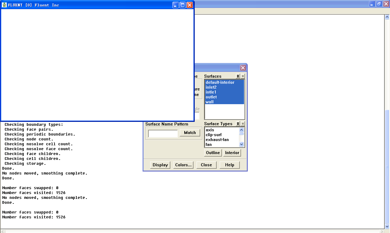The width and height of the screenshot is (390, 233).
Task: Click the deselect-all icon next to Surface Types
Action: pos(243,124)
